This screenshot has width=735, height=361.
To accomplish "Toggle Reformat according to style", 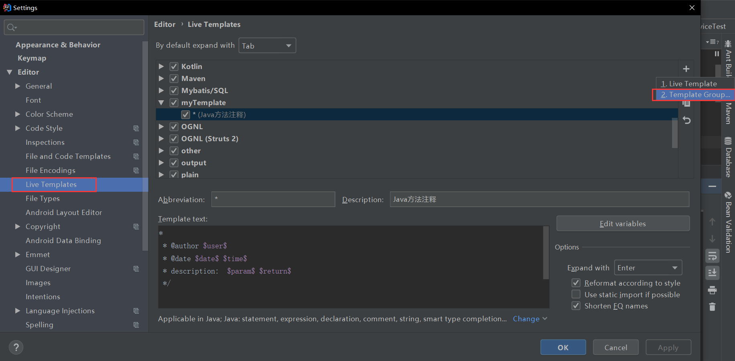I will click(576, 283).
